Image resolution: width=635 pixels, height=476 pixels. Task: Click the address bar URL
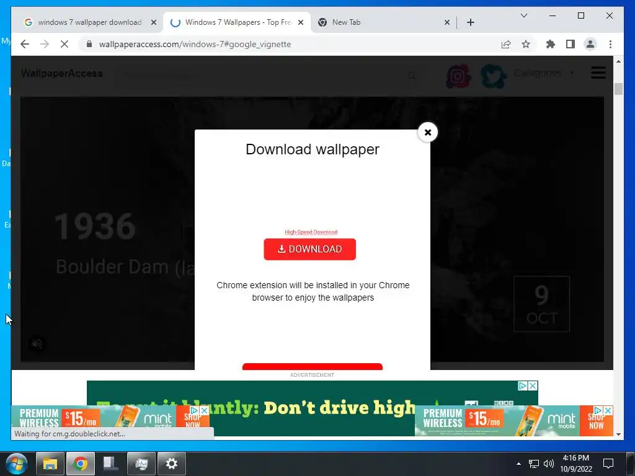195,44
